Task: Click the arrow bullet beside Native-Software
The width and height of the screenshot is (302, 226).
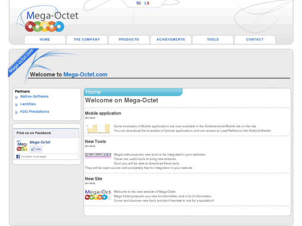Action: point(17,97)
